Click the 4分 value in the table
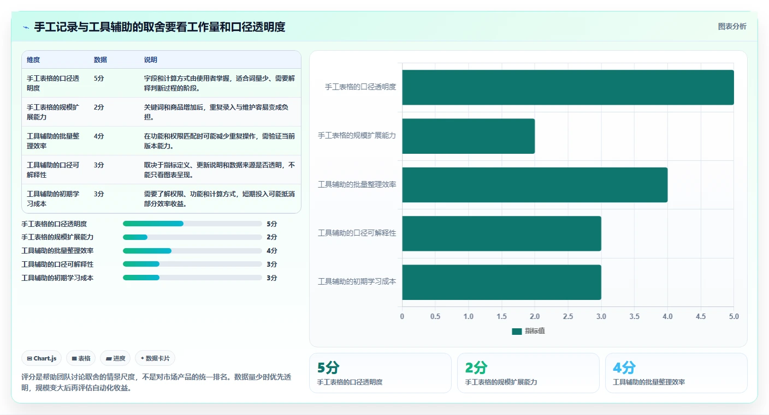The height and width of the screenshot is (415, 769). [x=99, y=136]
